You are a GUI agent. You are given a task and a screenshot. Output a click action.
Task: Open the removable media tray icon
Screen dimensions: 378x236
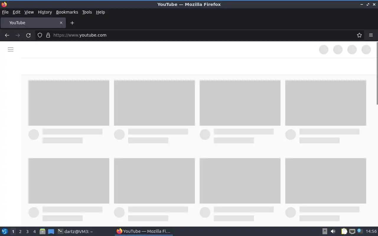[x=325, y=231]
